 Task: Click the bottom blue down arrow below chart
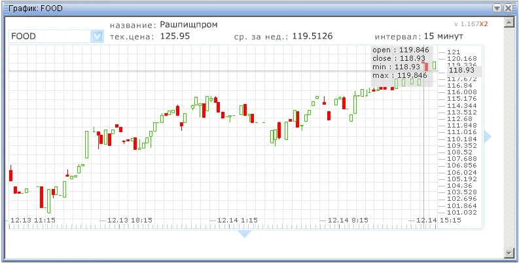[x=245, y=234]
